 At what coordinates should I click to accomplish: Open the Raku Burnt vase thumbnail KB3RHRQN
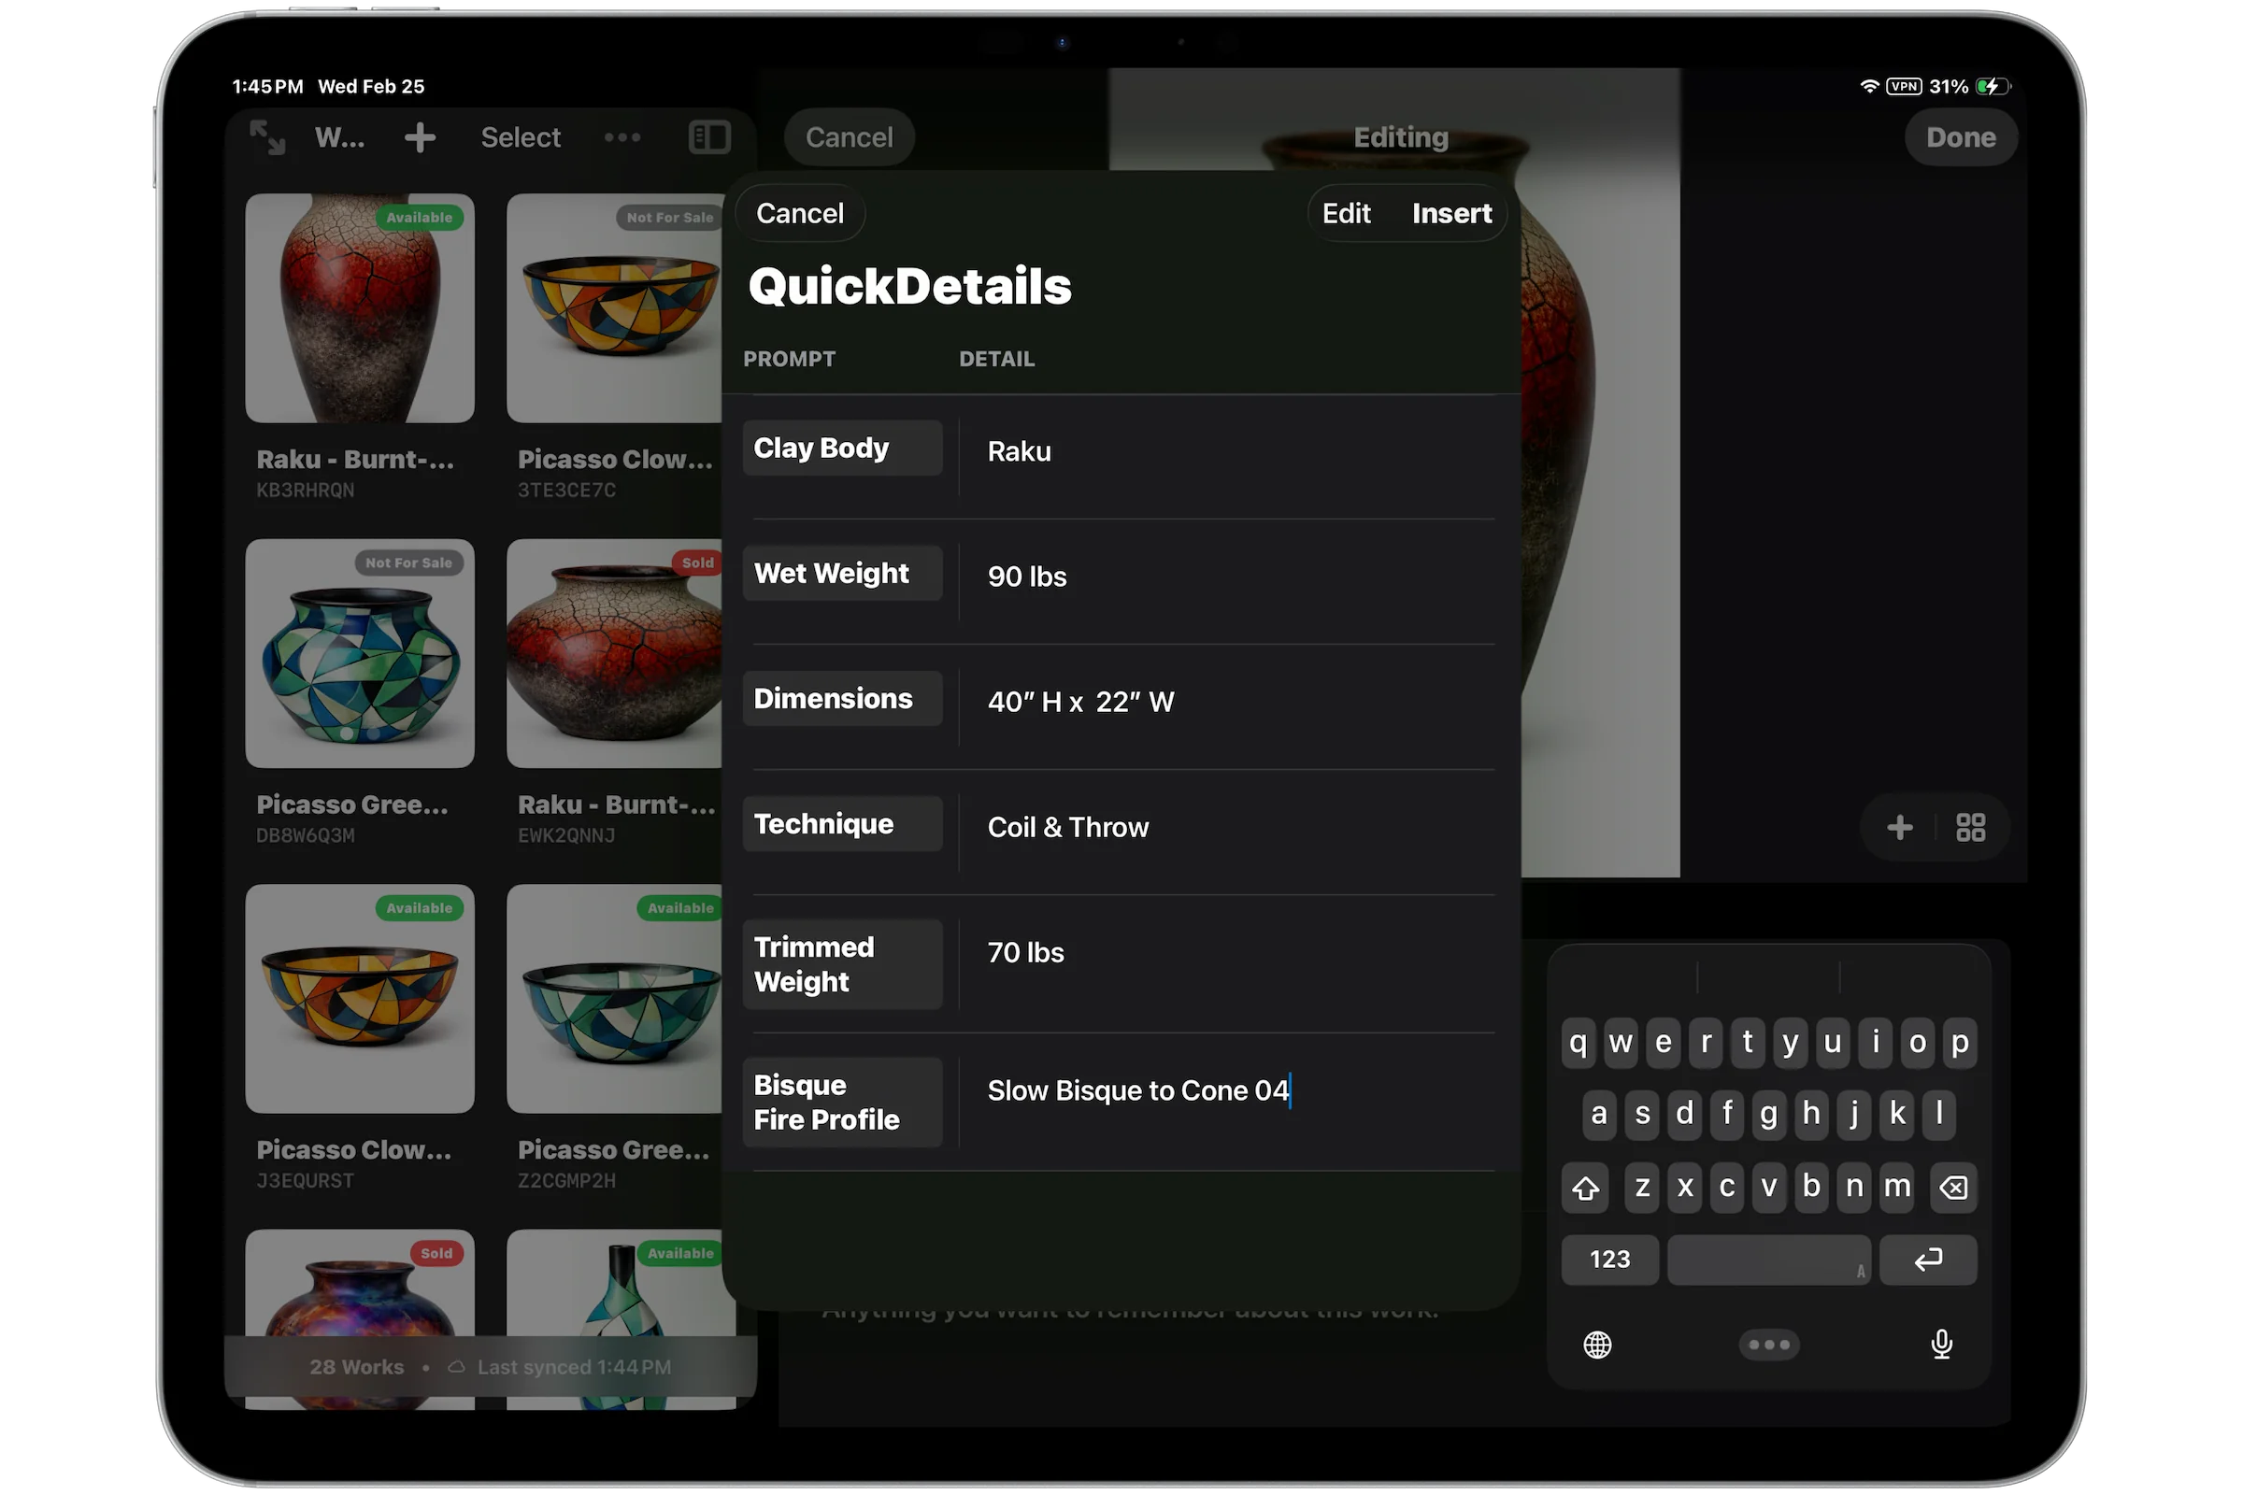click(360, 308)
